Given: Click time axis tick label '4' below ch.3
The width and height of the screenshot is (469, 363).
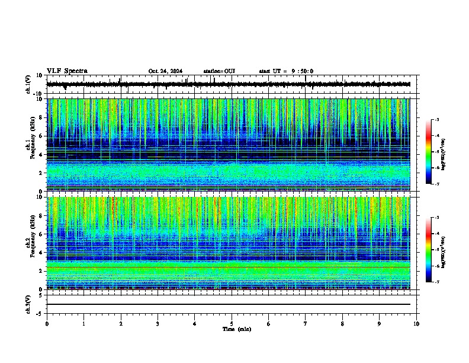Looking at the screenshot, I should point(195,324).
